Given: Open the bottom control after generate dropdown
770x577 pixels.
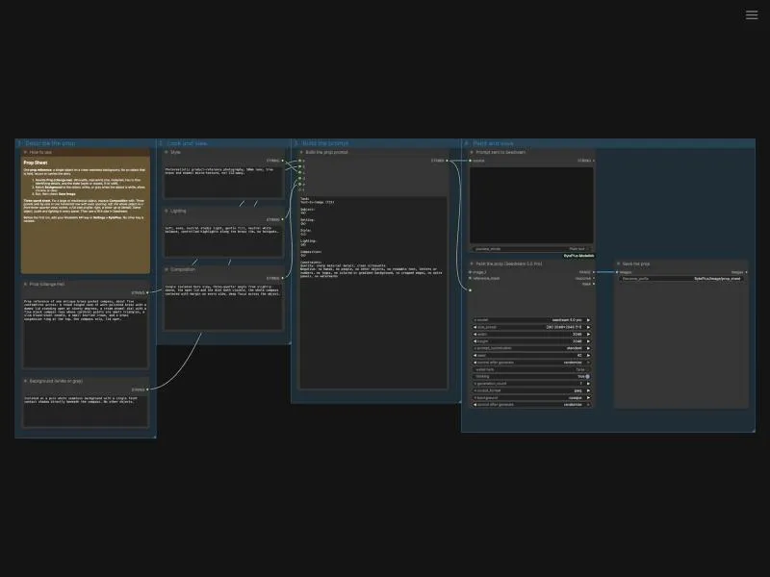Looking at the screenshot, I should coord(532,405).
